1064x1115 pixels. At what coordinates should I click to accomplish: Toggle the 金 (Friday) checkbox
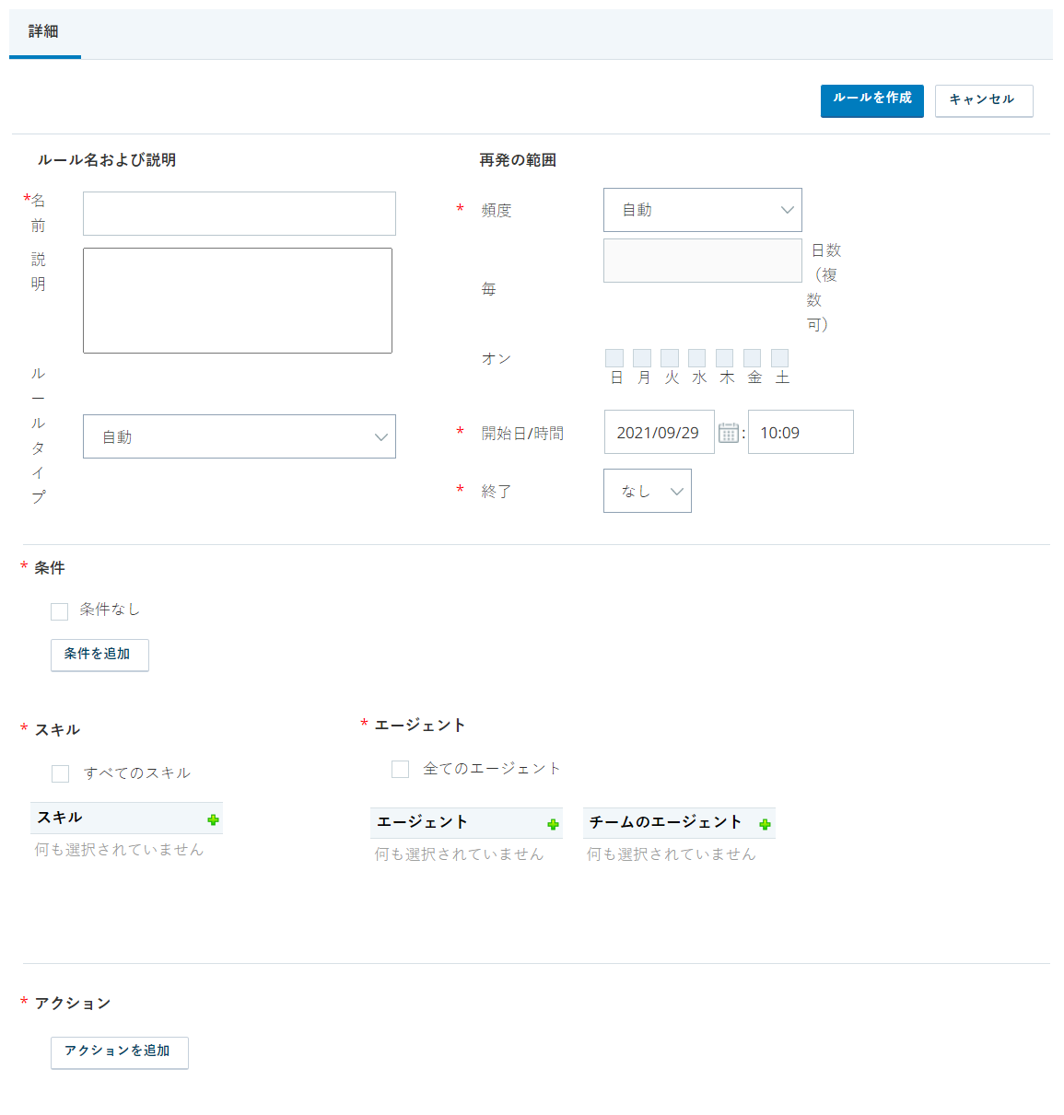pyautogui.click(x=753, y=358)
